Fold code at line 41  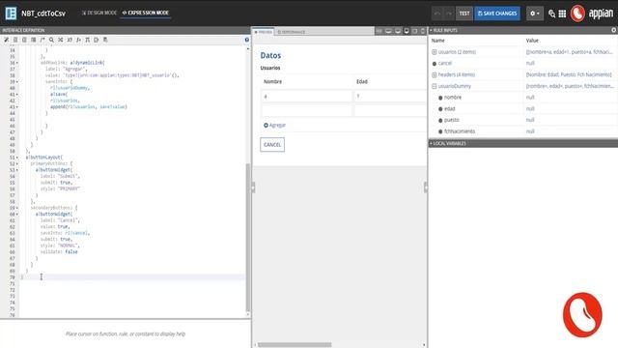[x=17, y=95]
